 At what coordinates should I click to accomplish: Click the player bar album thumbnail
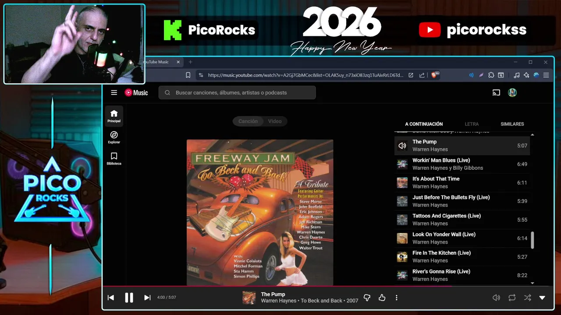tap(249, 297)
